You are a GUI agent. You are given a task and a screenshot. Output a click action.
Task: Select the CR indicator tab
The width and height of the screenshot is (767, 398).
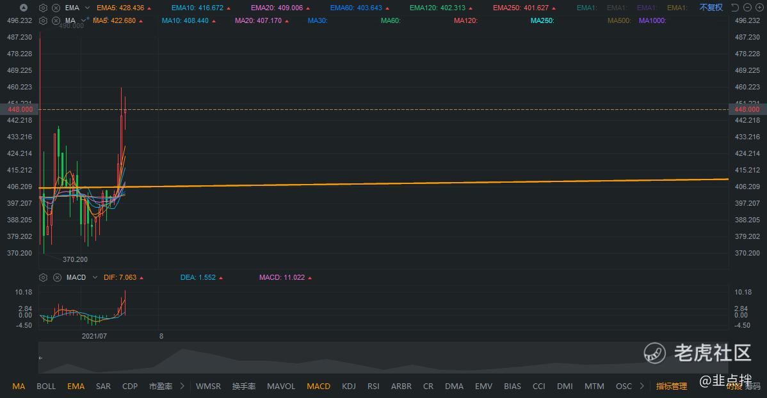click(428, 387)
